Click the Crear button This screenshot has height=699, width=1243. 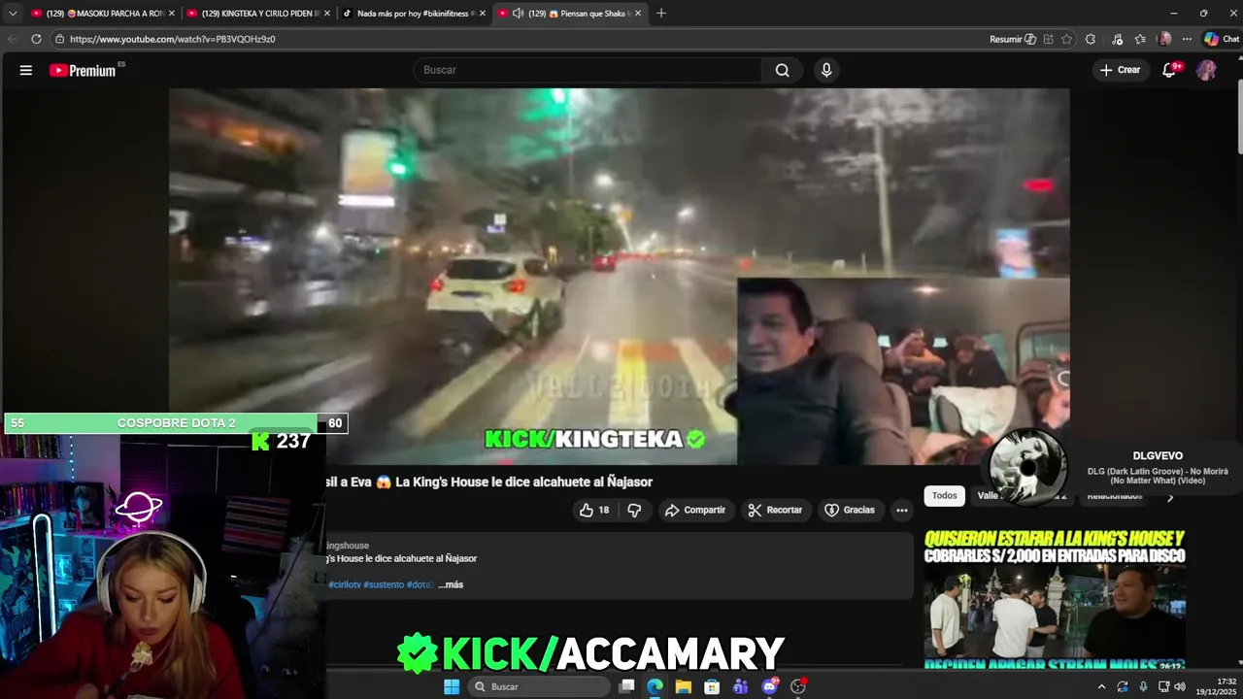tap(1120, 70)
